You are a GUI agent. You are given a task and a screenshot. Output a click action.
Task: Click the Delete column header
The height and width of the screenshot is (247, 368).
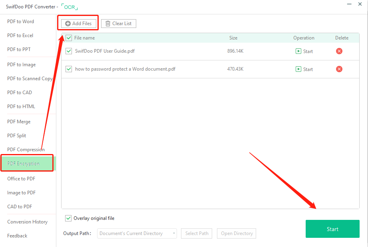click(342, 38)
